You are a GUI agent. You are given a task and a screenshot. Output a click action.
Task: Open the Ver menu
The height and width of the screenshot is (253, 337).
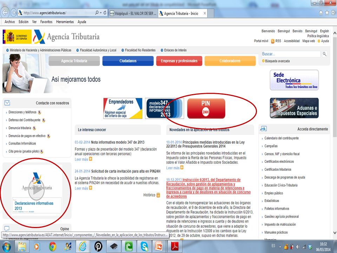[34, 22]
